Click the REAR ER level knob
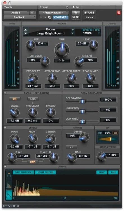The image size is (124, 211). click(x=54, y=158)
